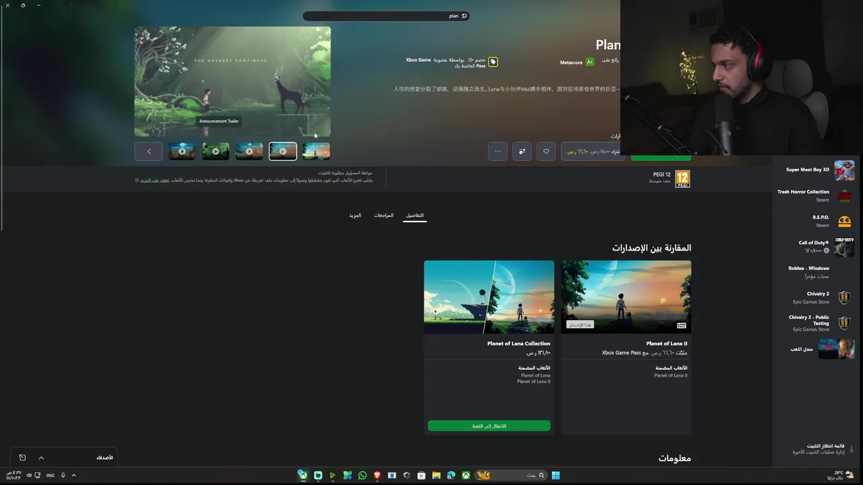Click the الأصدقاء friends label
This screenshot has width=863, height=485.
(x=105, y=457)
